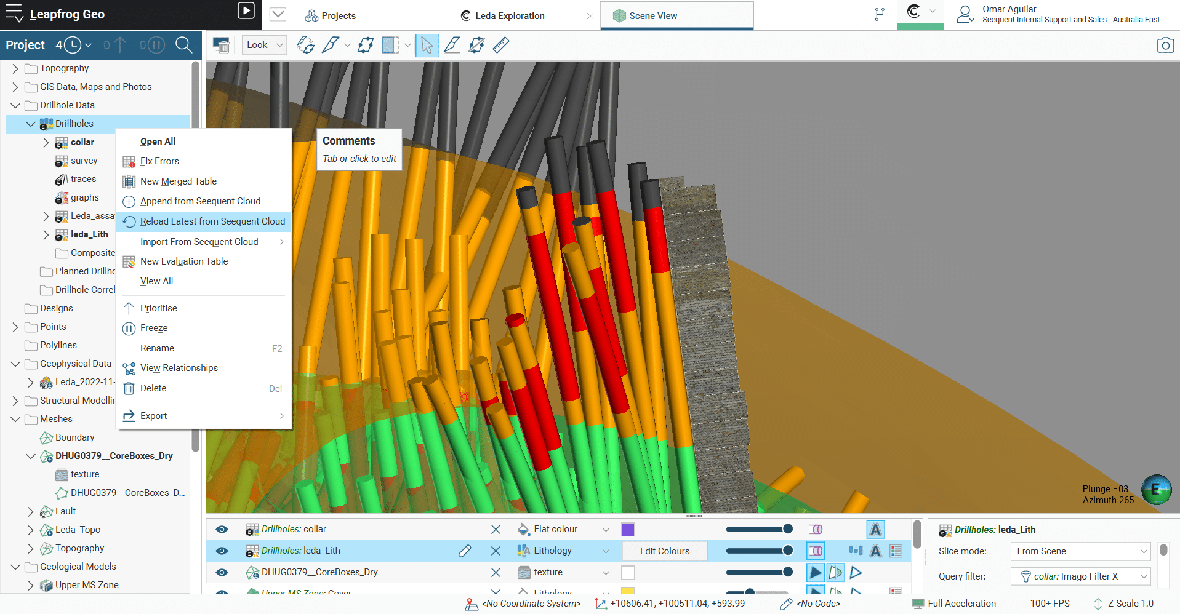The height and width of the screenshot is (614, 1180).
Task: Click the Z-Scale 1.0 status entry
Action: (x=1123, y=604)
